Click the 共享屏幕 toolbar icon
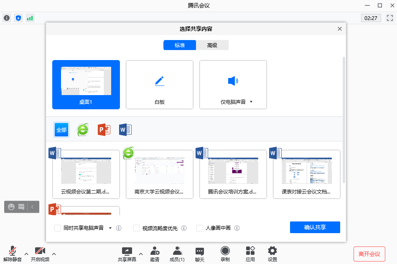Image resolution: width=397 pixels, height=264 pixels. (127, 254)
